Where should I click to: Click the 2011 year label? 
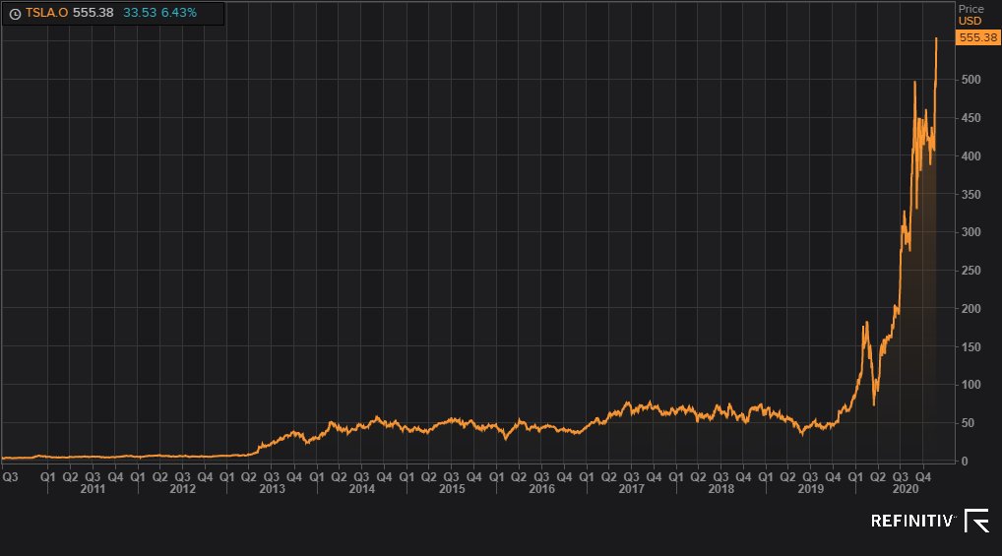[93, 489]
